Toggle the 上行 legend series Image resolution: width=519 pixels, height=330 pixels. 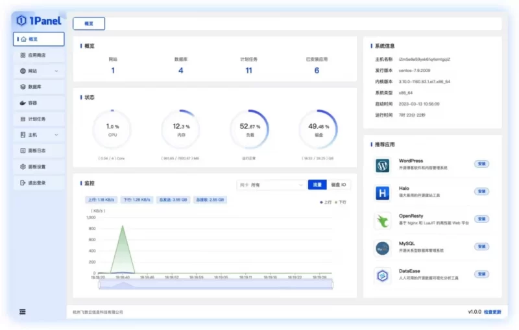point(326,202)
